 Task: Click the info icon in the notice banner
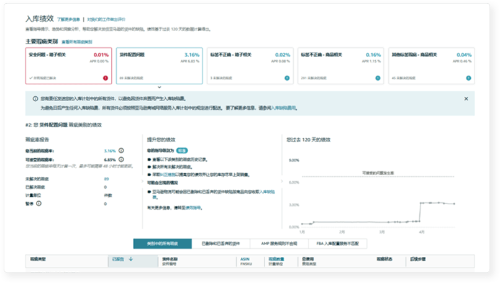pyautogui.click(x=34, y=99)
